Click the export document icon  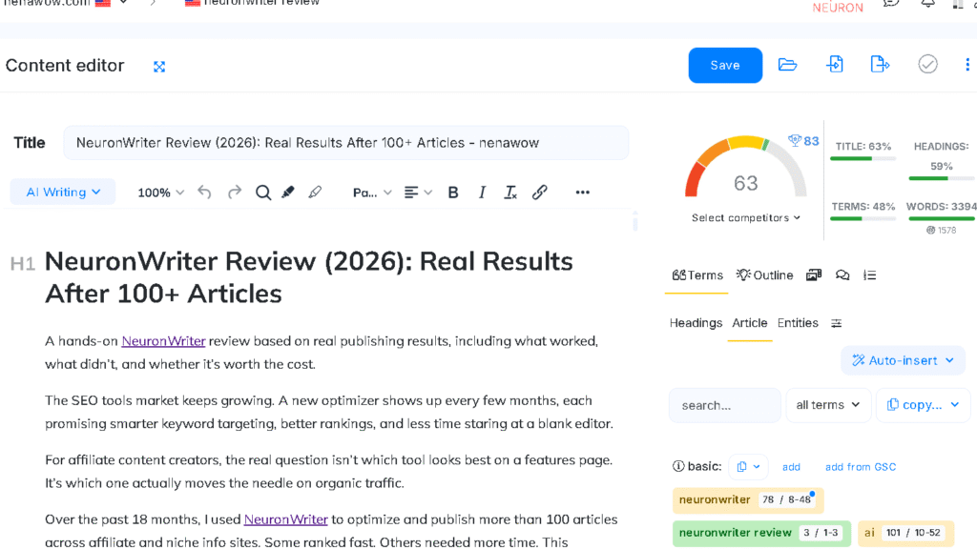click(880, 64)
